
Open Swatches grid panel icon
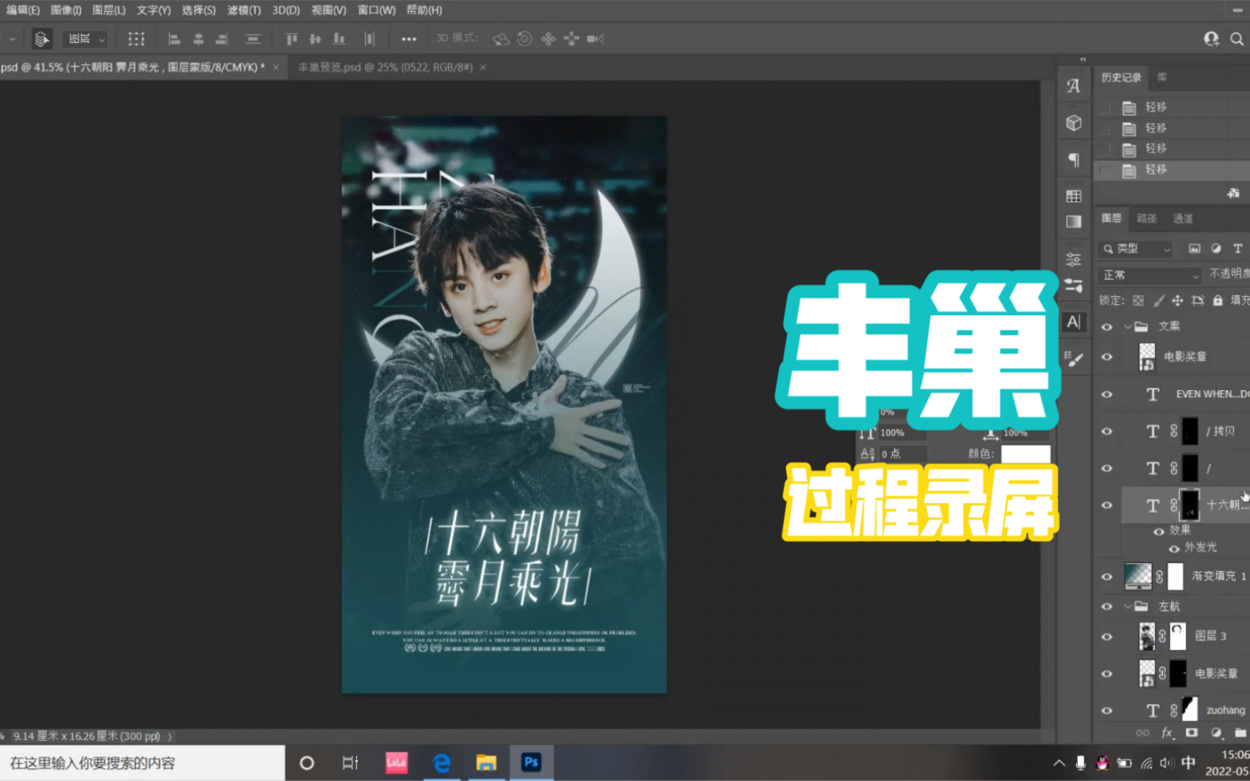point(1073,196)
